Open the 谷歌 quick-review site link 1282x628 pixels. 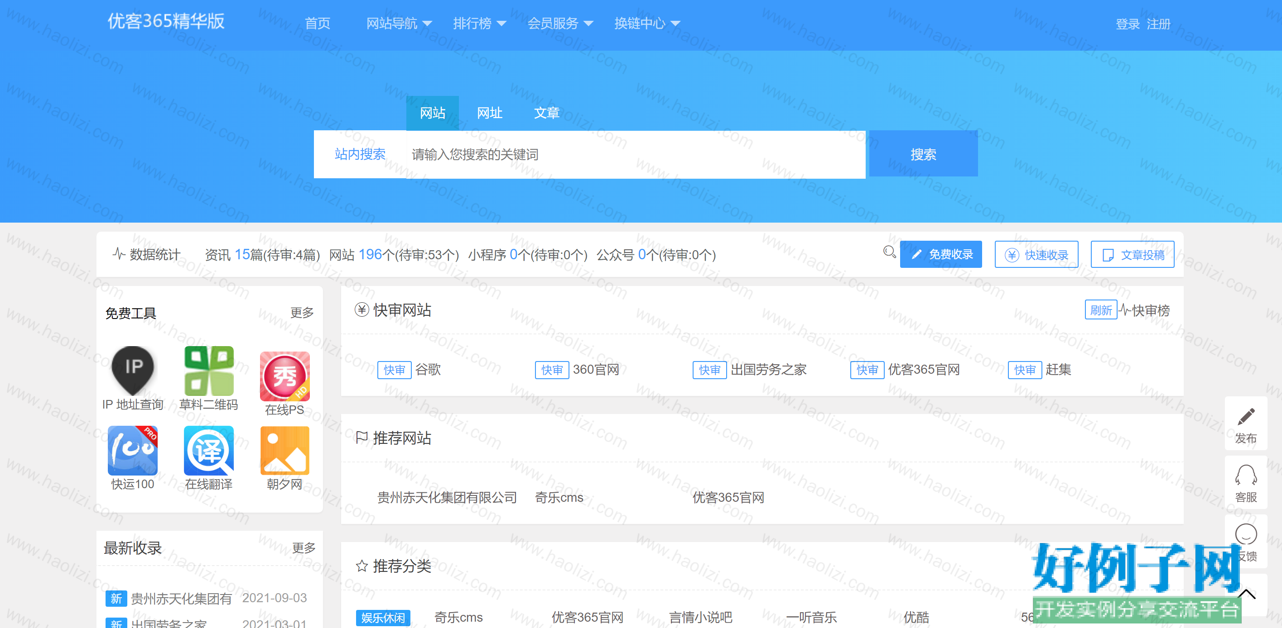point(428,370)
